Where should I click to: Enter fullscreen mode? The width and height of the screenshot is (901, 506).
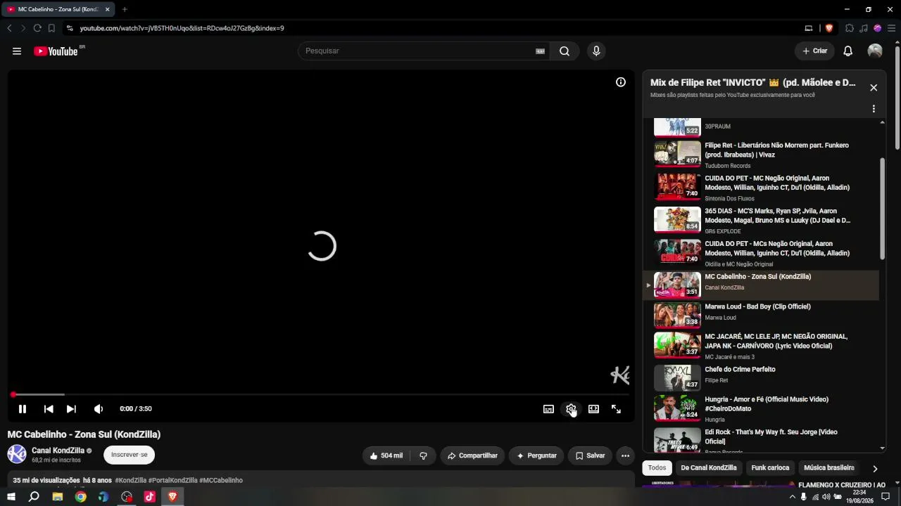616,409
